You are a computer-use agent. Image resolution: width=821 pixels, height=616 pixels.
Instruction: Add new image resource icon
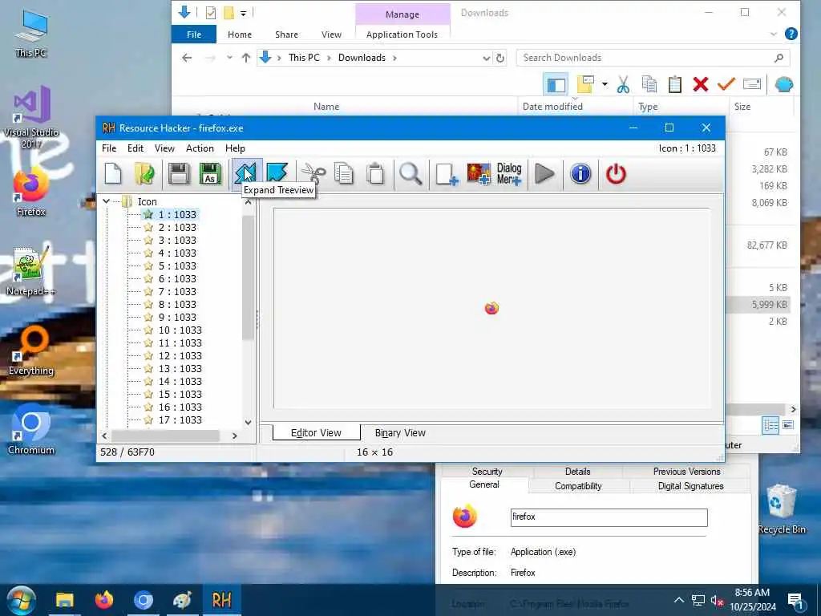click(x=478, y=174)
